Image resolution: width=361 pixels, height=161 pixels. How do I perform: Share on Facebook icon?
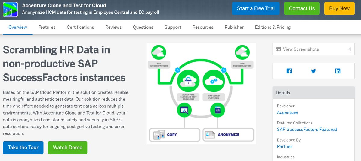(289, 71)
